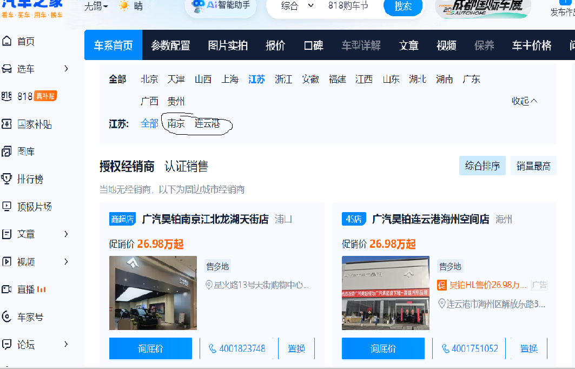Select 全部 cities under 江苏
575x369 pixels.
point(149,123)
